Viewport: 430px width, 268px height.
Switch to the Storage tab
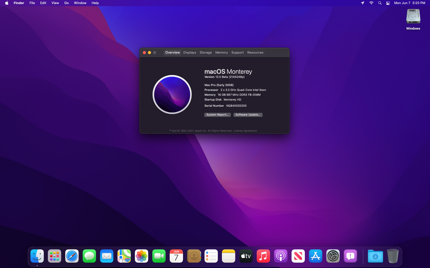click(206, 53)
